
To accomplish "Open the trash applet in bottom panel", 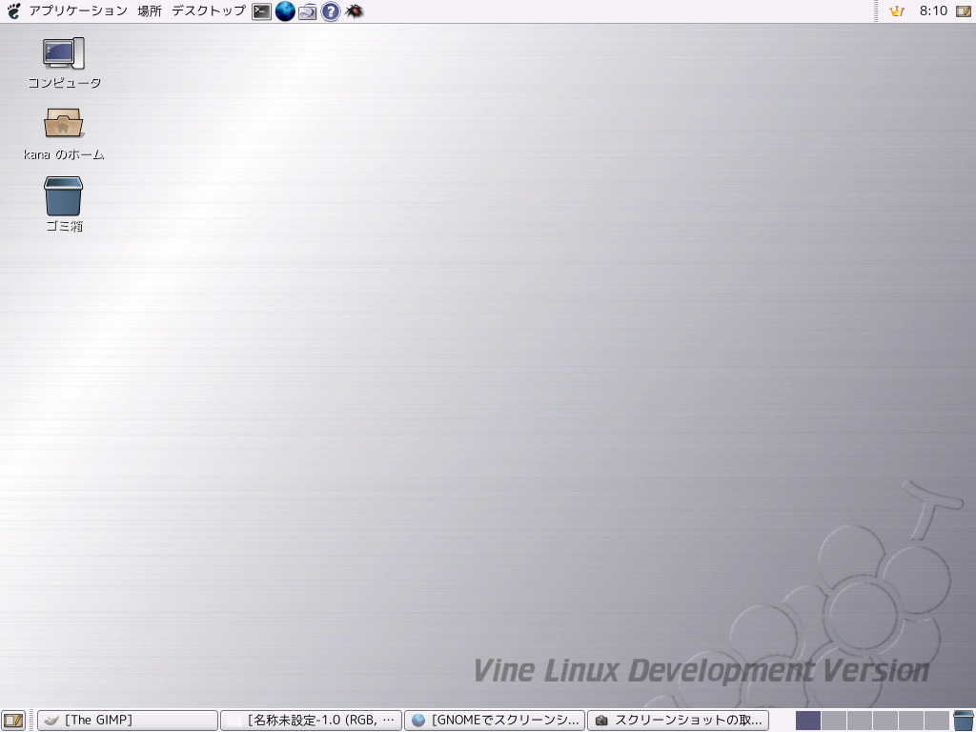I will click(964, 721).
